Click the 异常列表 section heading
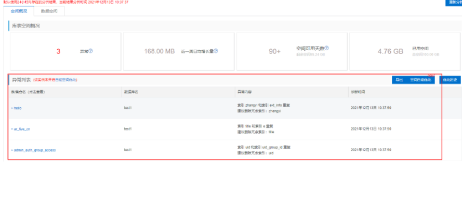This screenshot has width=462, height=201. (x=22, y=80)
